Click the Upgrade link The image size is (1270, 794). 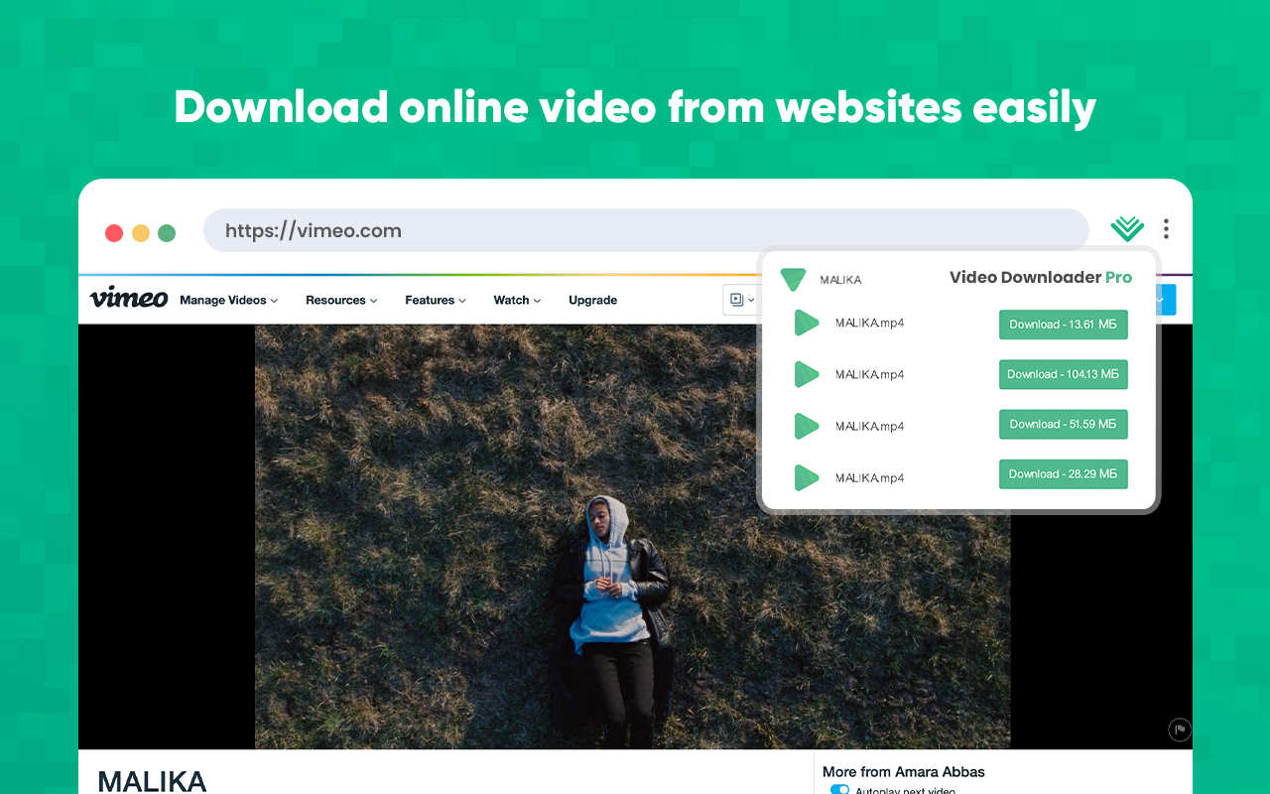[x=592, y=300]
